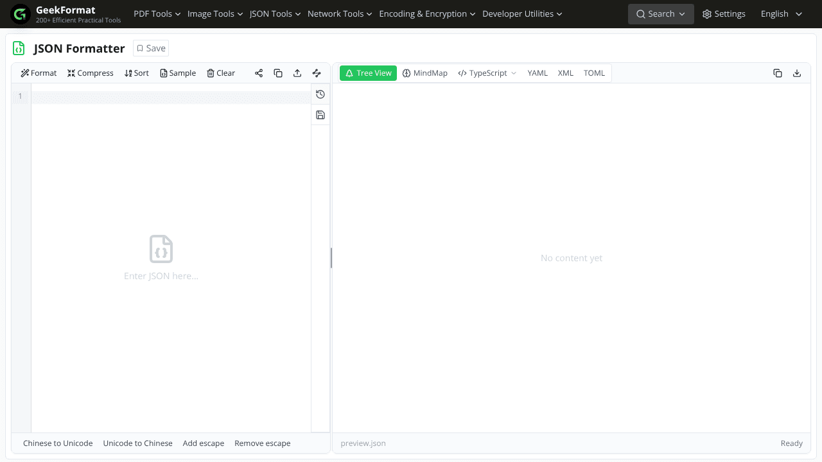The height and width of the screenshot is (462, 822).
Task: Open history with the clock icon
Action: [x=320, y=94]
